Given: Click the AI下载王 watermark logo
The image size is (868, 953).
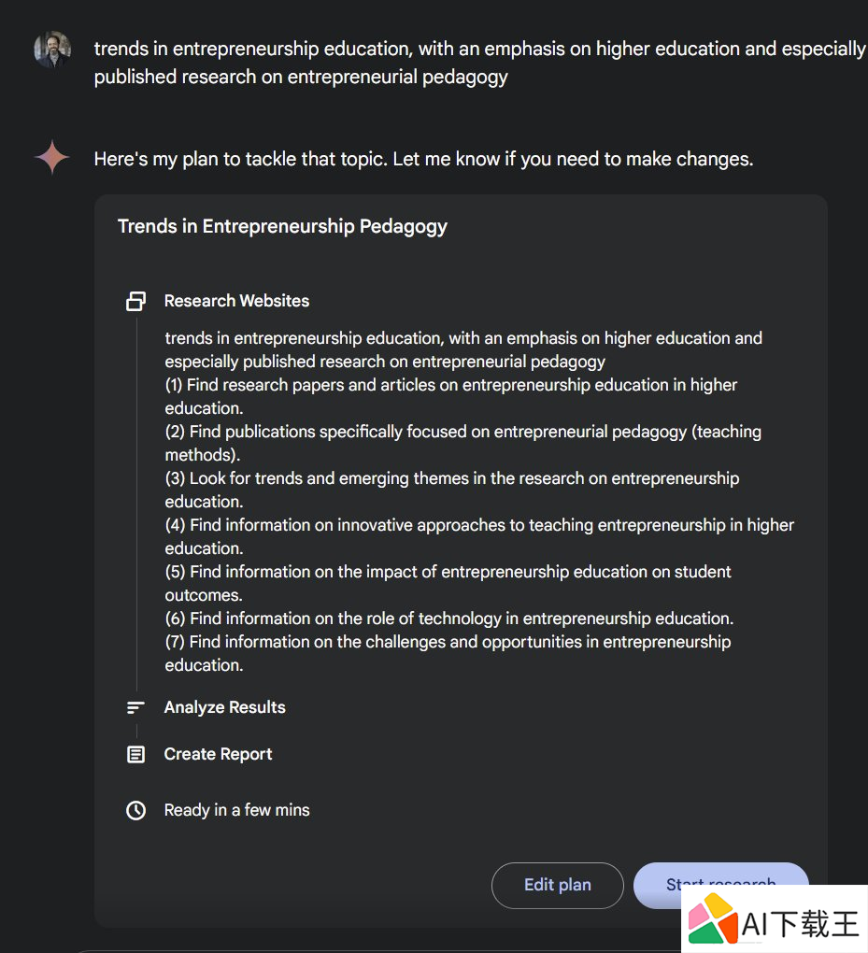Looking at the screenshot, I should point(775,921).
